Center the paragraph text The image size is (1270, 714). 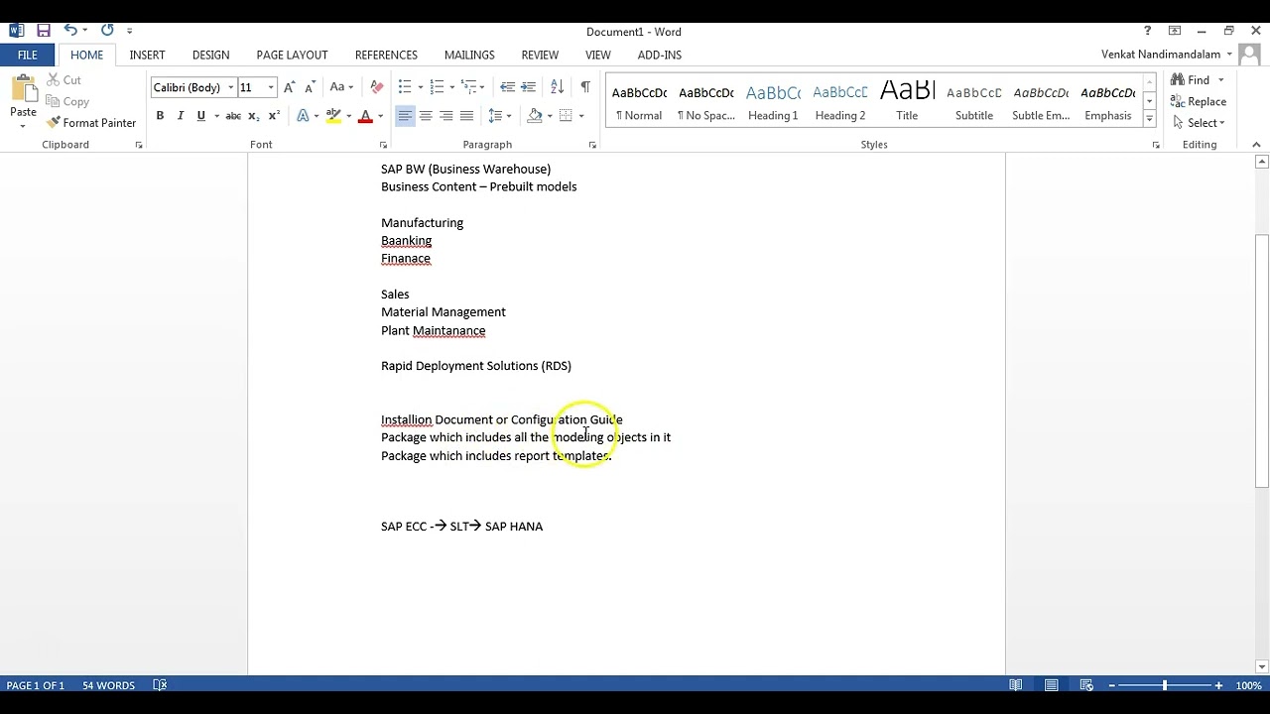[426, 116]
